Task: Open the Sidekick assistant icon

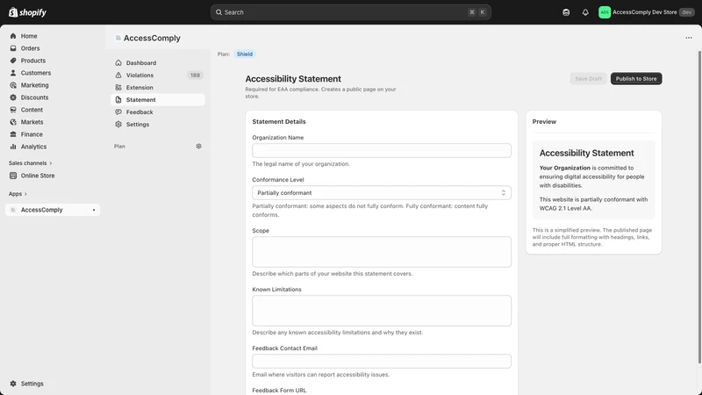Action: point(566,12)
